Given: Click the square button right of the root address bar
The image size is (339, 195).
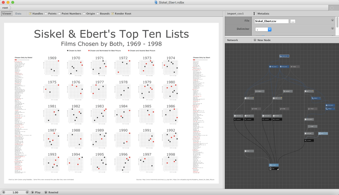Looking at the screenshot, I should [332, 8].
